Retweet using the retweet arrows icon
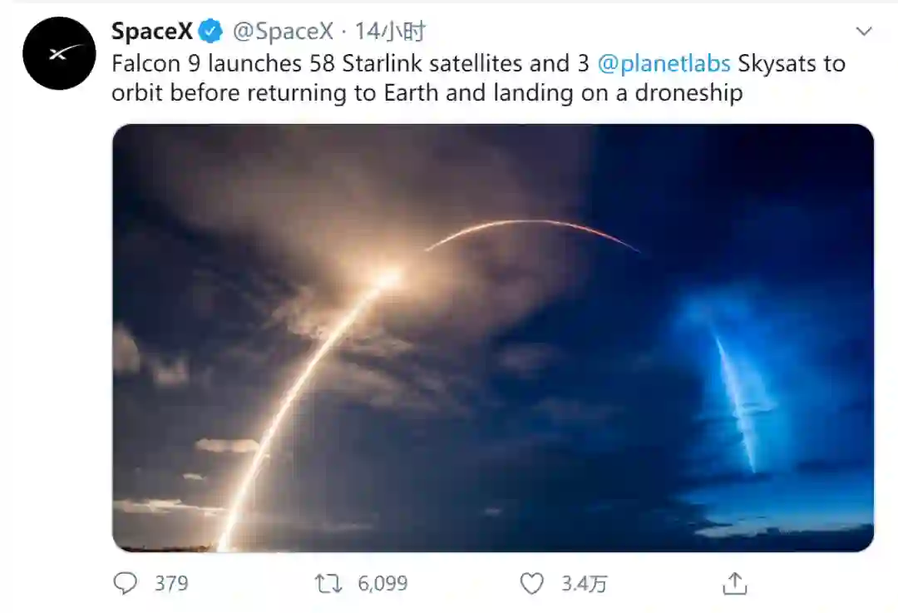This screenshot has height=613, width=898. coord(328,584)
